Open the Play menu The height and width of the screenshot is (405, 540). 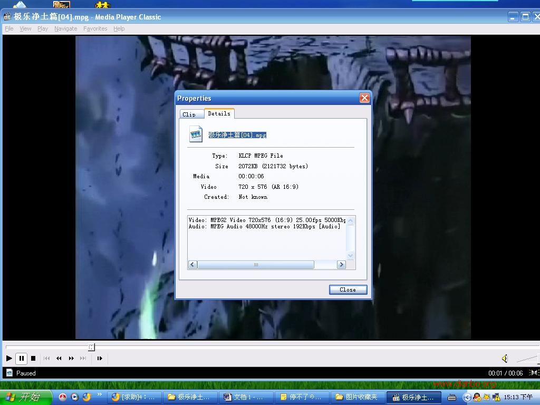coord(43,28)
